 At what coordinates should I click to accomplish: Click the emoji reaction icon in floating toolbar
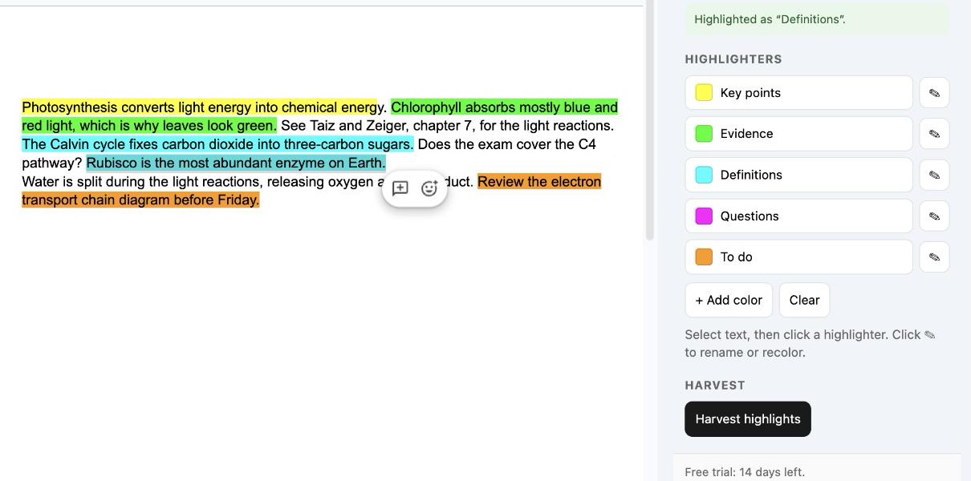point(429,188)
